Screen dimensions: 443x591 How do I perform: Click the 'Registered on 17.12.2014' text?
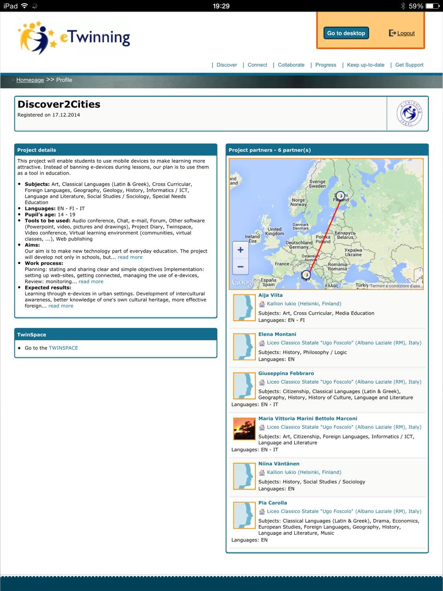(48, 115)
